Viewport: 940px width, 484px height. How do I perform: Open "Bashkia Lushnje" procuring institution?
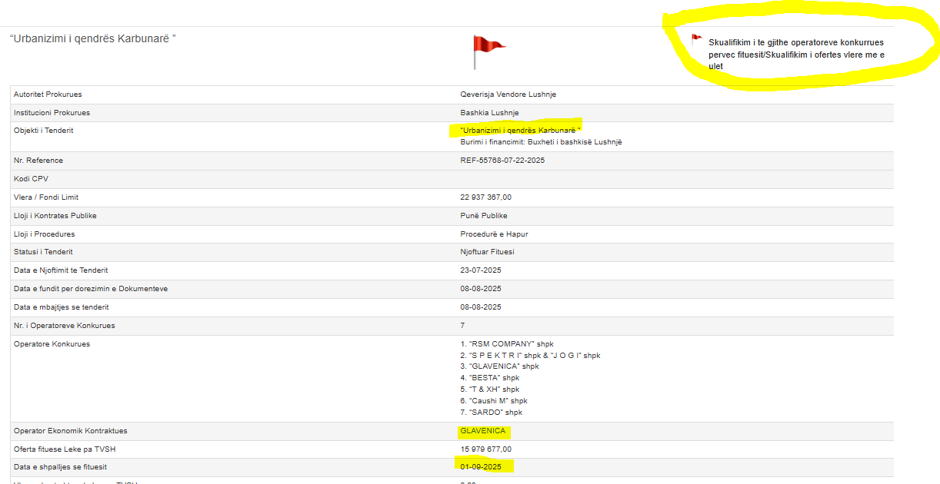pos(489,113)
